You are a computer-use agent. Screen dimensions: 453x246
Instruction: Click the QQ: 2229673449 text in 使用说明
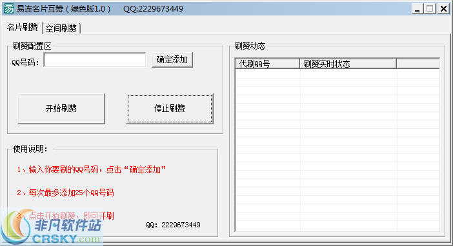pos(173,225)
